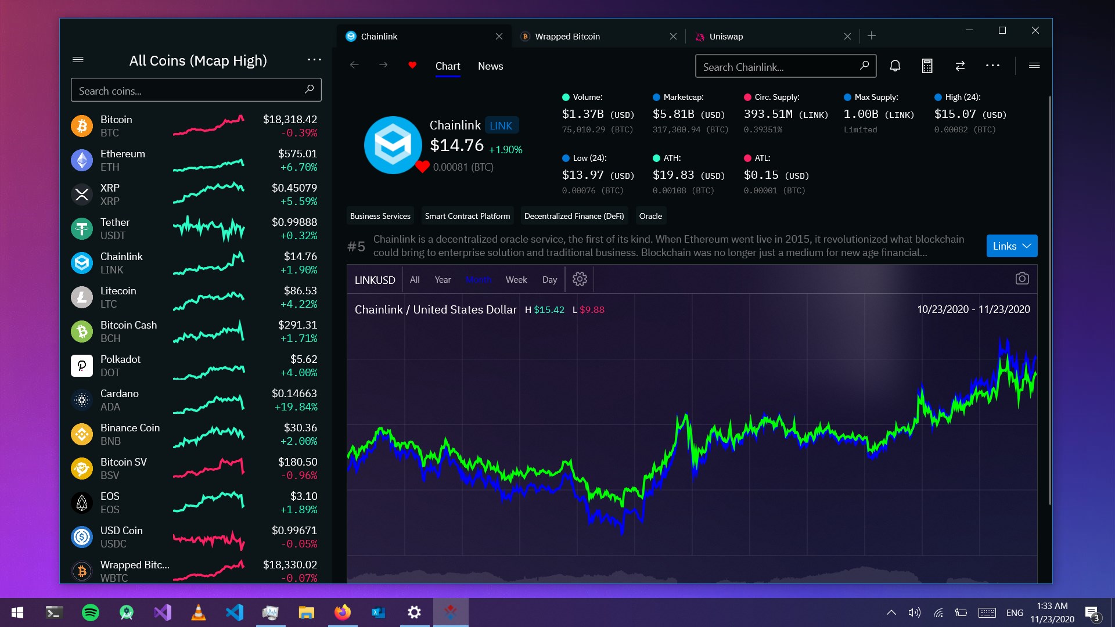The height and width of the screenshot is (627, 1115).
Task: Toggle Chainlink favorite heart in toolbar
Action: click(x=412, y=65)
